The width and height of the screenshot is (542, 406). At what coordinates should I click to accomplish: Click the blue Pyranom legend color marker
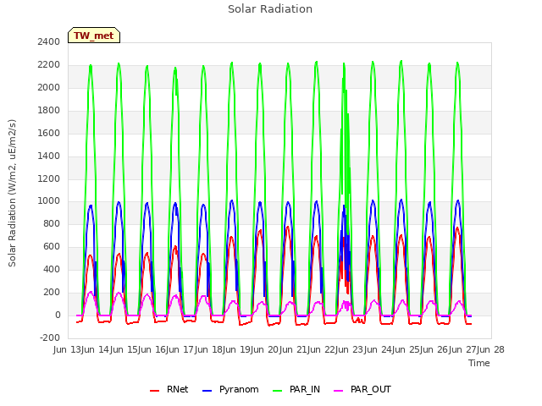pos(207,391)
